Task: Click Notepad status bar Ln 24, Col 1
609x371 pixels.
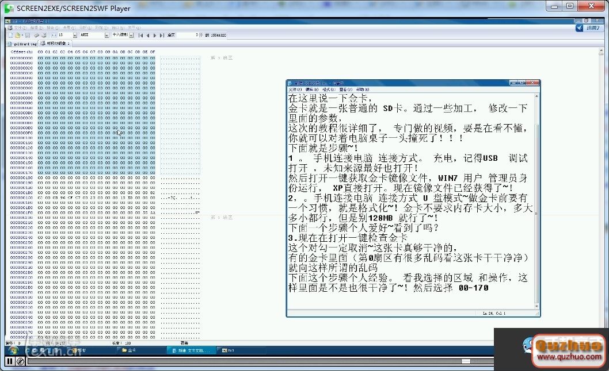Action: coord(494,313)
